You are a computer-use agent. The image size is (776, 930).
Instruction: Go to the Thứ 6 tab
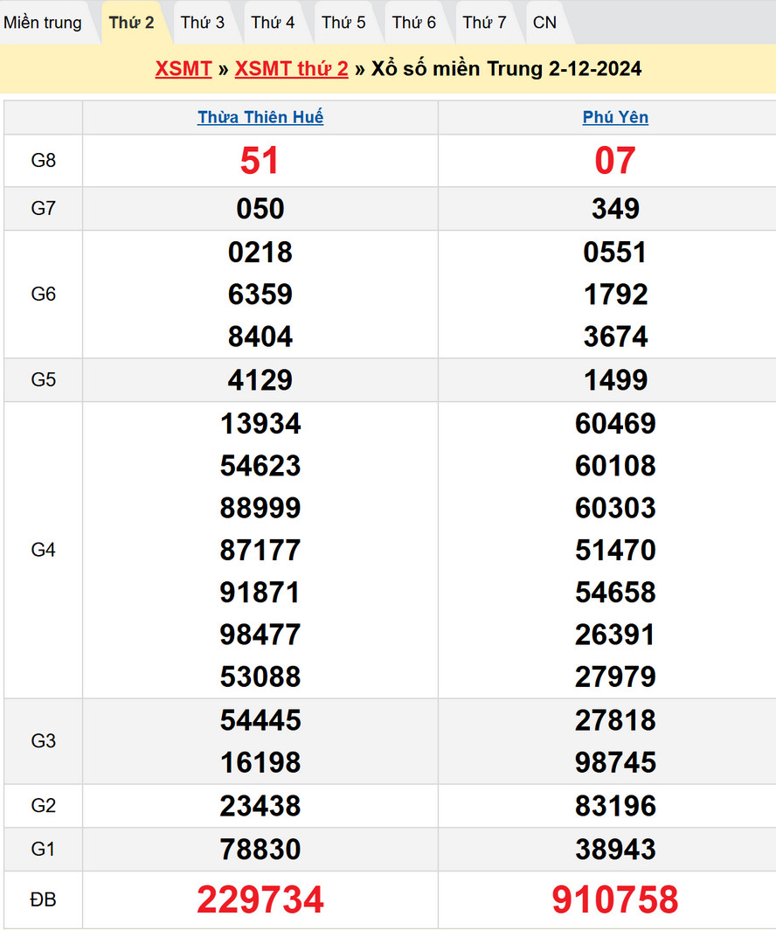pos(414,23)
